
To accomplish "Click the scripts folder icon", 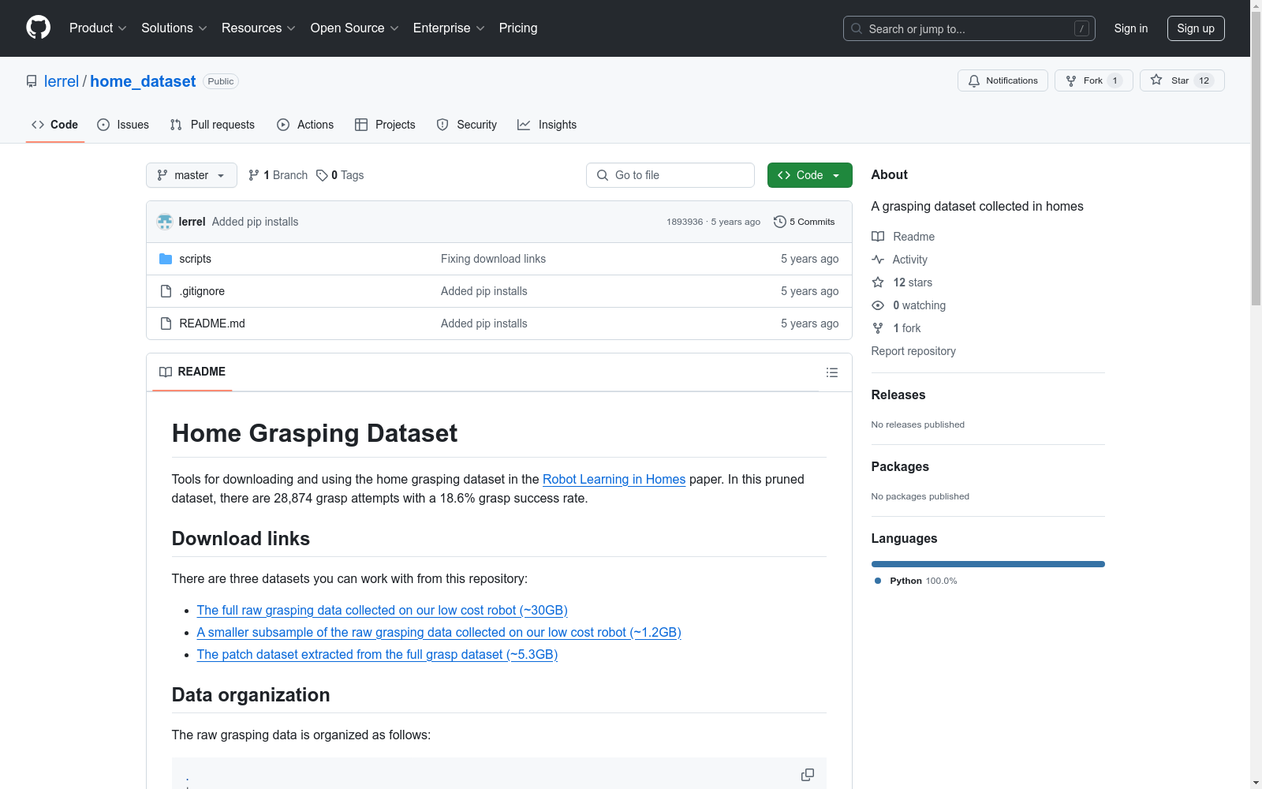I will point(166,259).
